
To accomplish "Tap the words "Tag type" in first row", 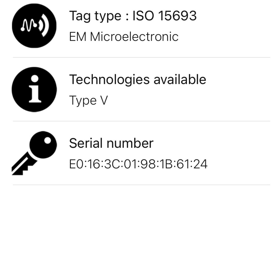I will pos(95,16).
